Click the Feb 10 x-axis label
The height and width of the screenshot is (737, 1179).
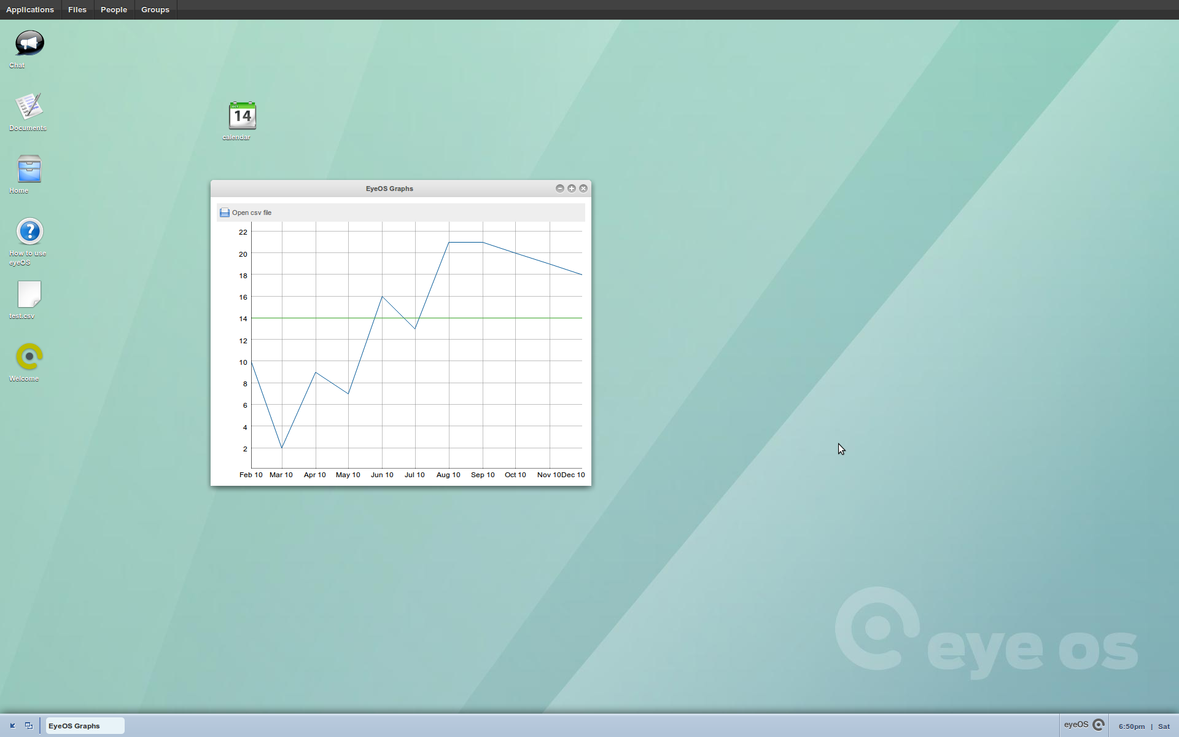click(249, 474)
